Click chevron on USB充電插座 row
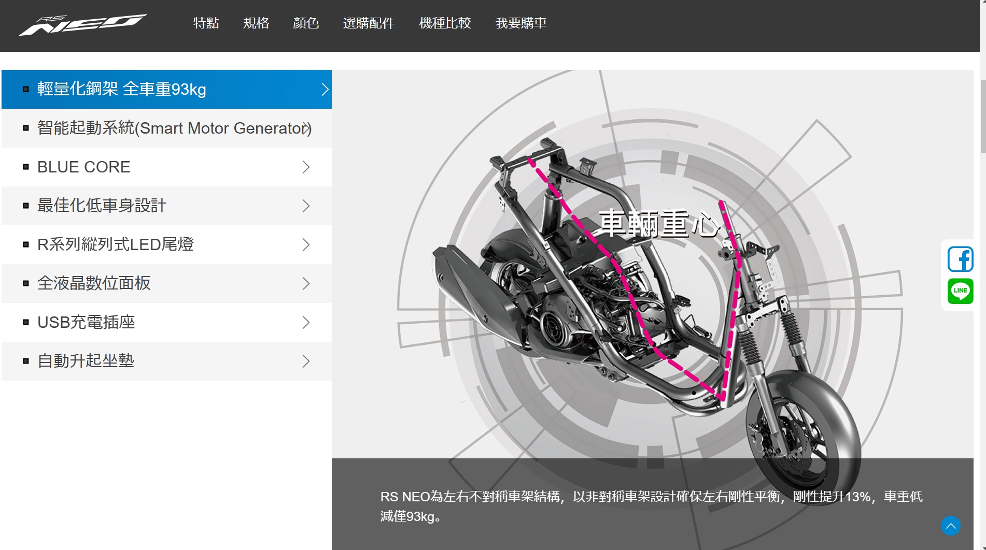 click(x=306, y=322)
